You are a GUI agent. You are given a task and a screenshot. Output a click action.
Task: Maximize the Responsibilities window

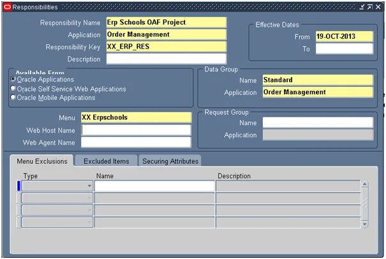point(370,7)
